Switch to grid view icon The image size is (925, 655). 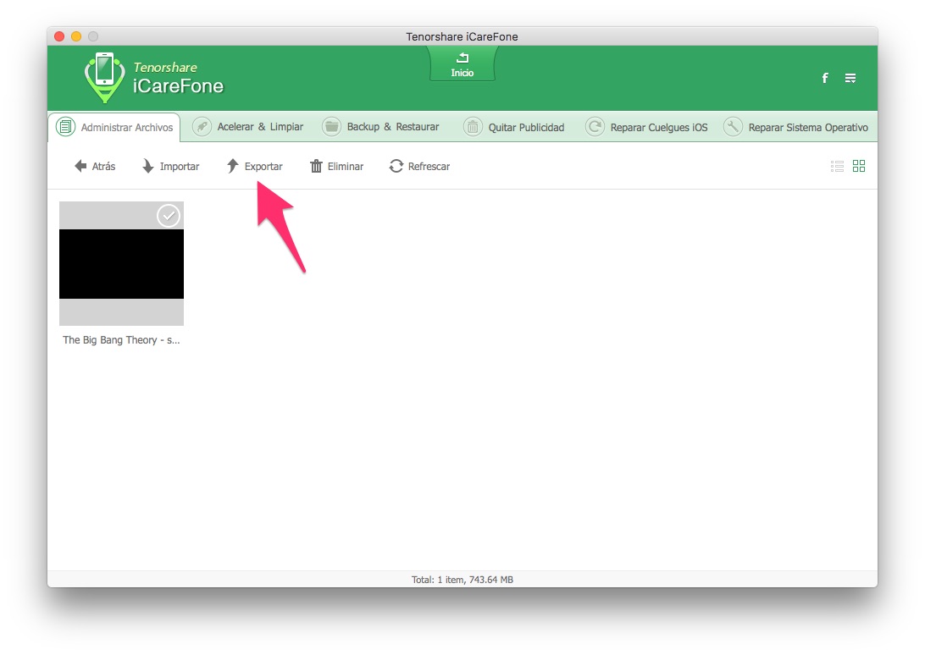[x=859, y=166]
